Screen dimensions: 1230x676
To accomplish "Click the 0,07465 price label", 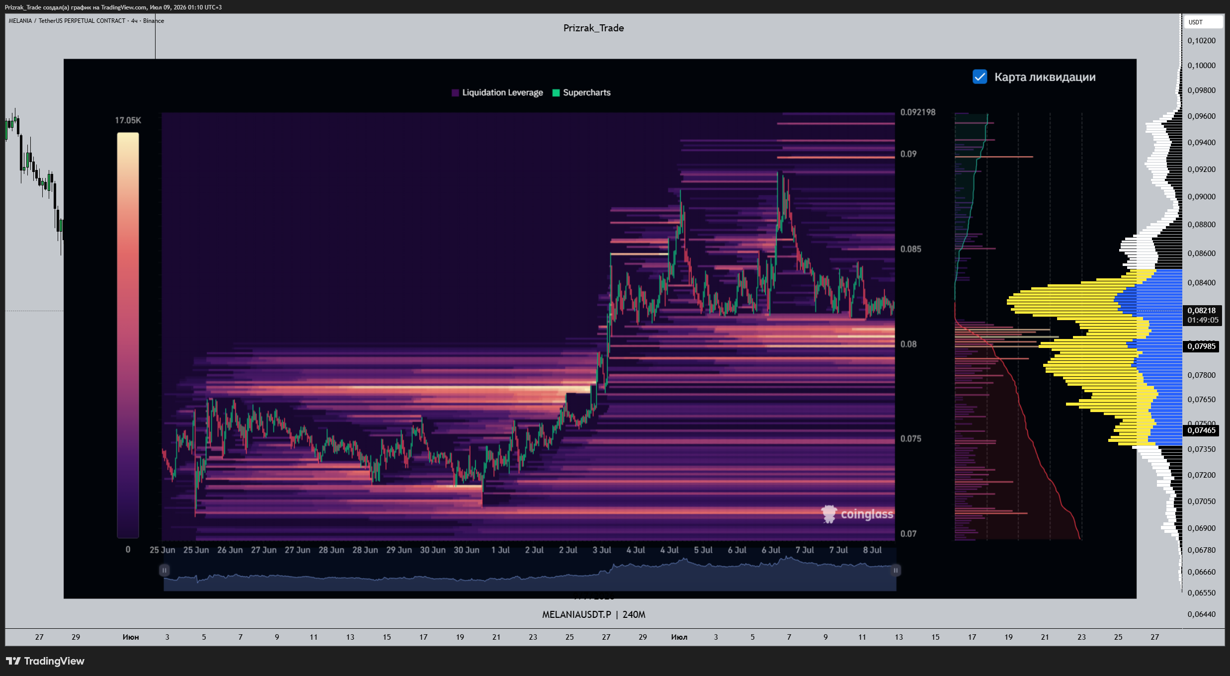I will point(1202,430).
